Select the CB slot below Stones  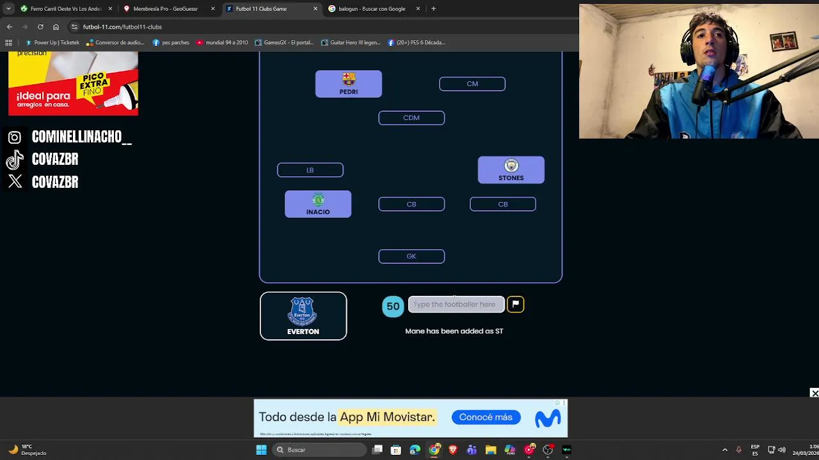click(x=503, y=204)
